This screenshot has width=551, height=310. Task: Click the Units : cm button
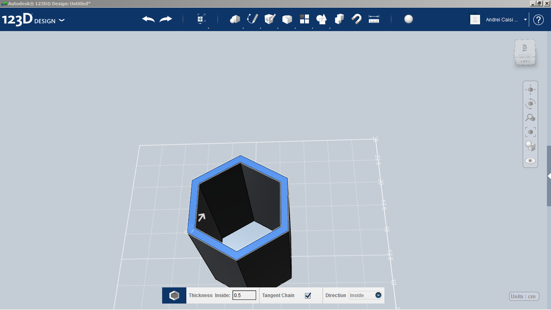(524, 296)
